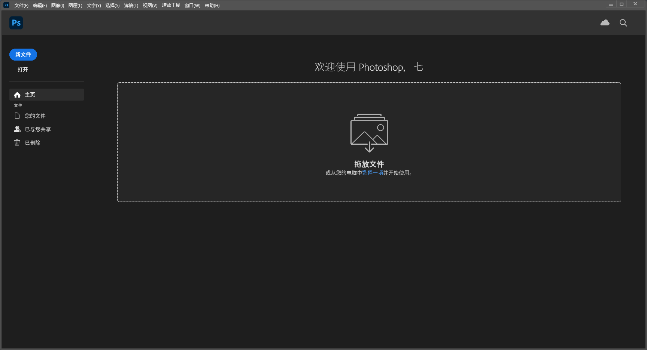Image resolution: width=647 pixels, height=350 pixels.
Task: Open the 滤镜(T) menu
Action: pos(131,5)
